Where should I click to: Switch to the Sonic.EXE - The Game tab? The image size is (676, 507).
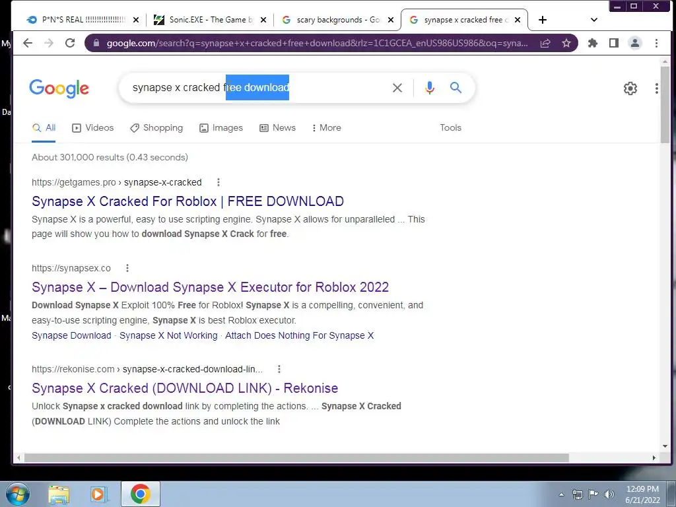203,20
